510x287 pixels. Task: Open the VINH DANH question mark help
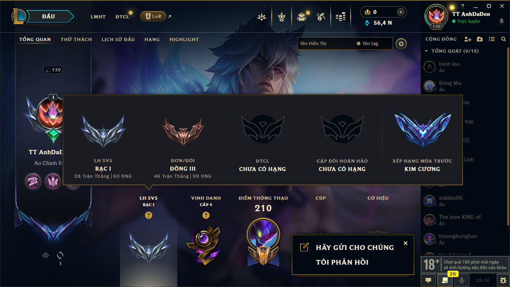point(206,215)
